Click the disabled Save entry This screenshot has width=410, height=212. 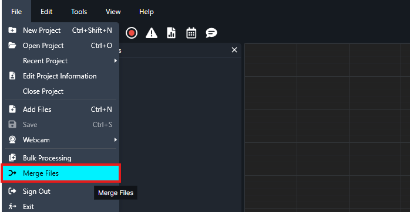pos(61,125)
